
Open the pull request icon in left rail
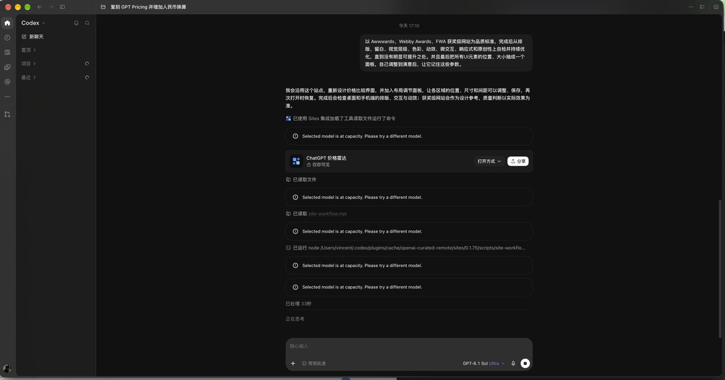point(7,114)
